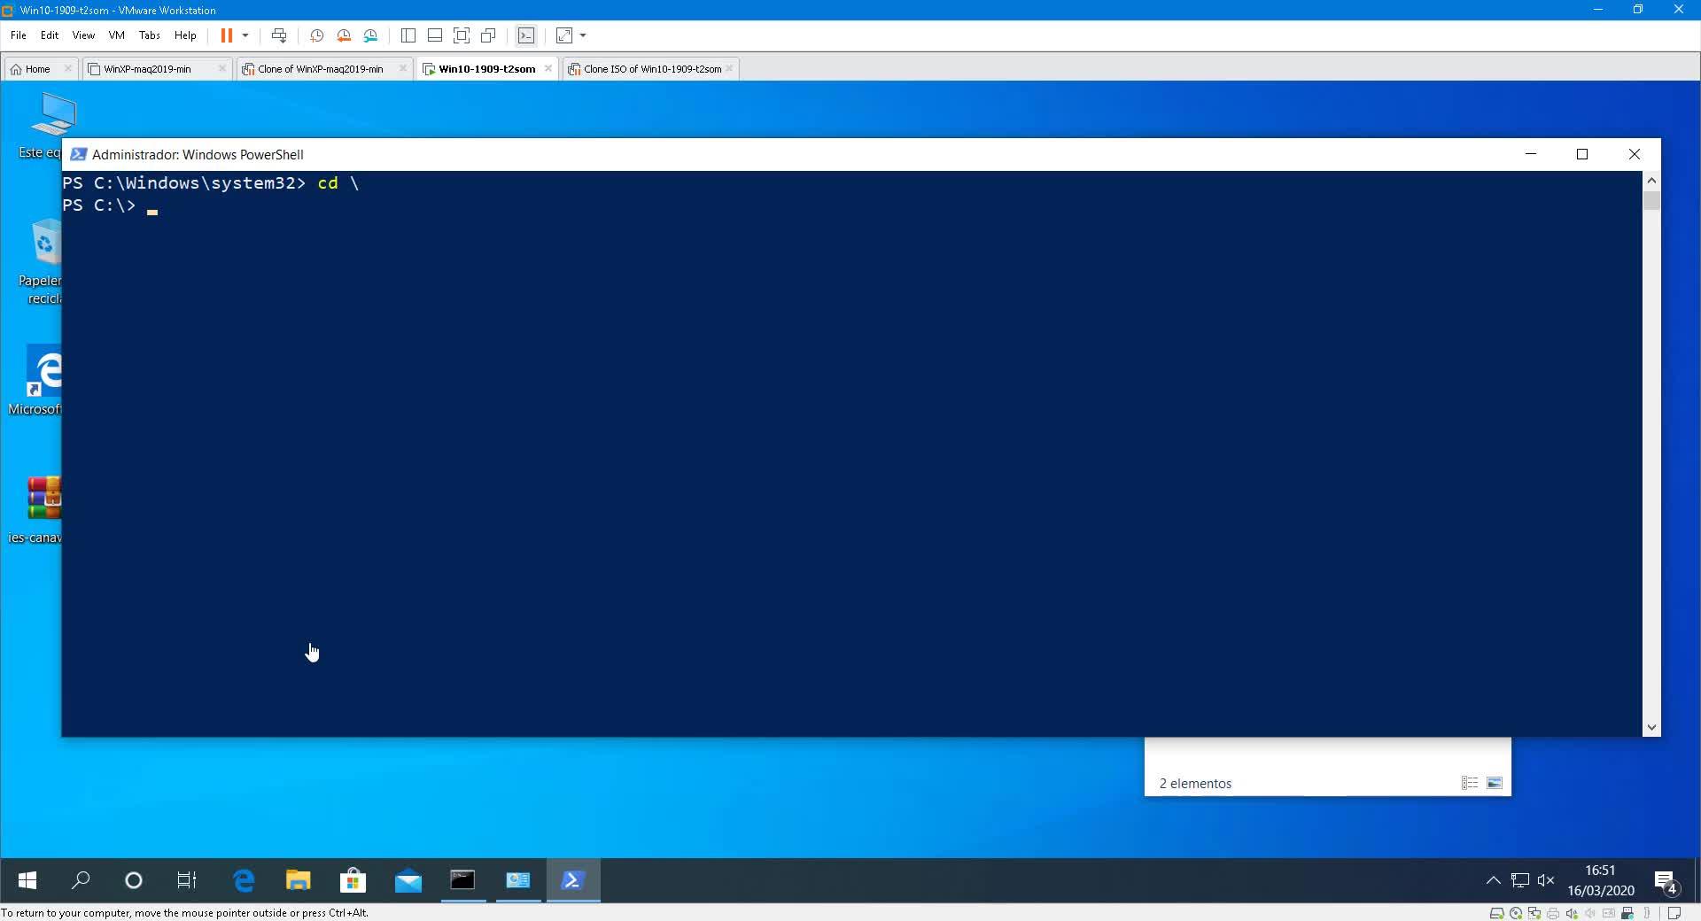Open the power options dropdown arrow
1701x921 pixels.
pos(245,35)
